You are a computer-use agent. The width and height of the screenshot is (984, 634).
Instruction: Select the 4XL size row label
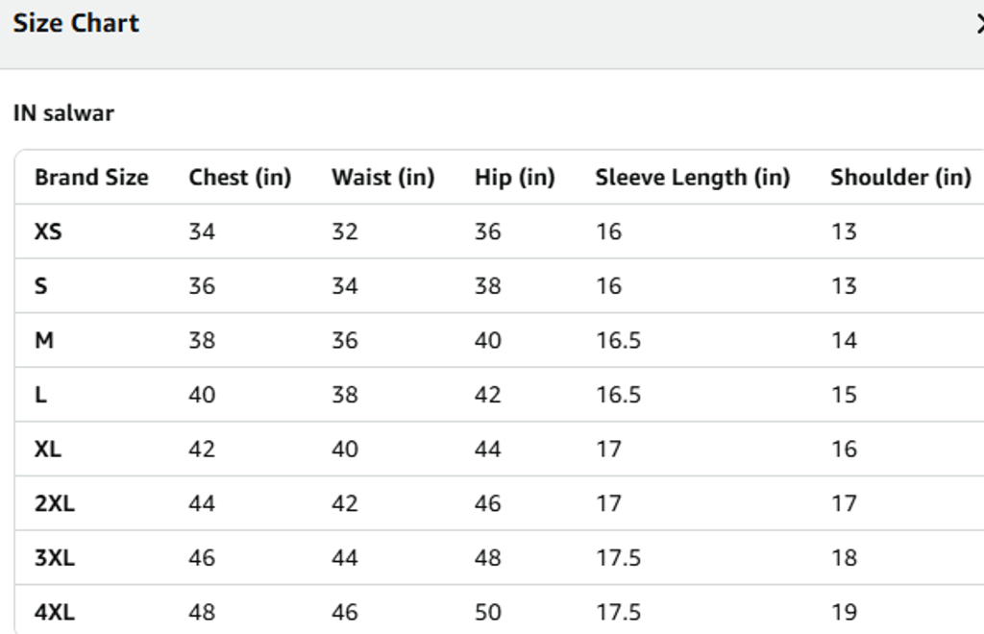(55, 612)
